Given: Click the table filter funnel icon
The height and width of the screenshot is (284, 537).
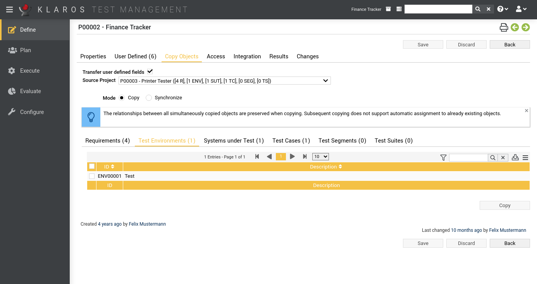Looking at the screenshot, I should [443, 158].
